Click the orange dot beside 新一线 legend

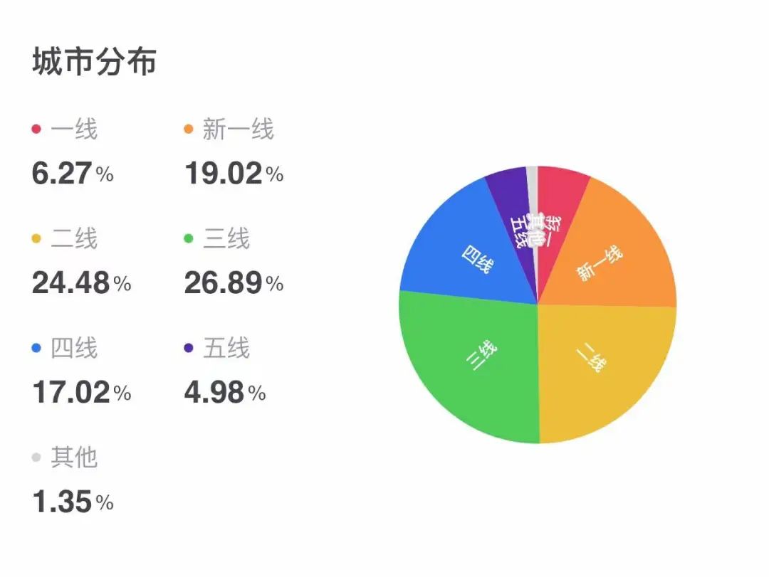[189, 130]
